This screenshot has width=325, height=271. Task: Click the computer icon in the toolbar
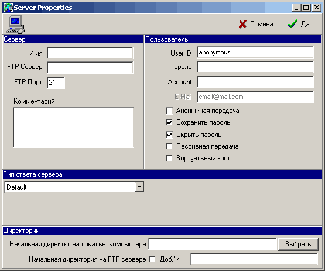click(x=15, y=25)
